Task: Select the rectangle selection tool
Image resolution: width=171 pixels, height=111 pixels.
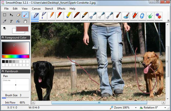Action: [x=5, y=15]
